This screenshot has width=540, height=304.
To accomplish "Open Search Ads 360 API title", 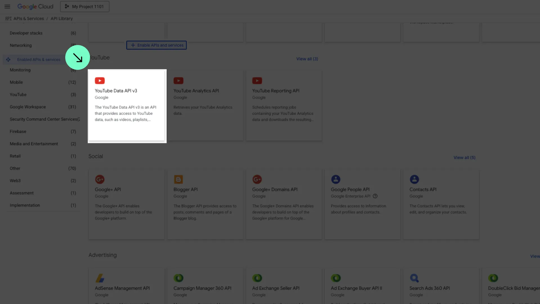I will tap(429, 288).
